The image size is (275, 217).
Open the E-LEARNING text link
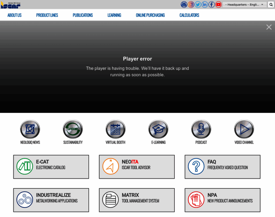coord(158,142)
